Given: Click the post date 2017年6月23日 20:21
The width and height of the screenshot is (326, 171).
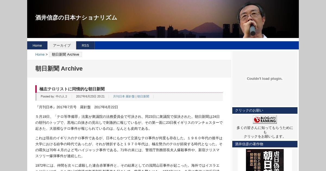Looking at the screenshot, I should coord(90,96).
